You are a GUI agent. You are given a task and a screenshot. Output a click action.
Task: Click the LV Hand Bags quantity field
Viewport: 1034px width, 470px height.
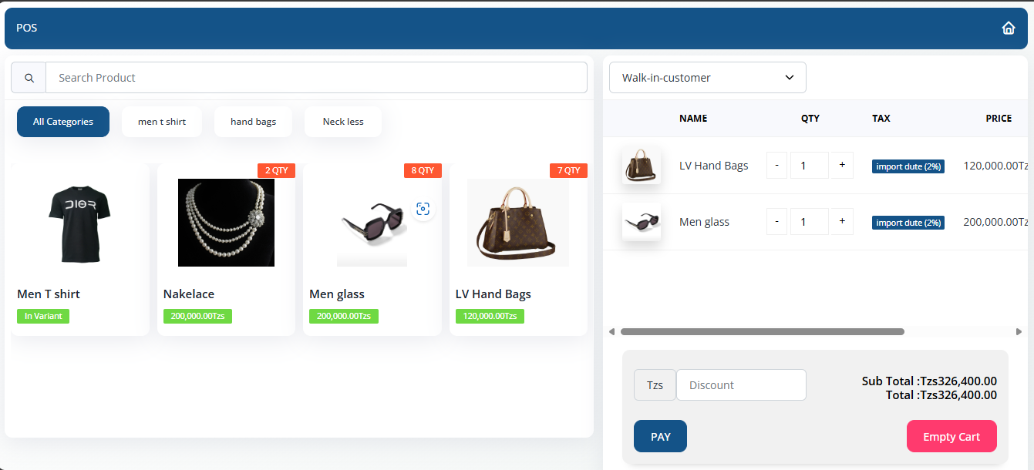point(810,165)
